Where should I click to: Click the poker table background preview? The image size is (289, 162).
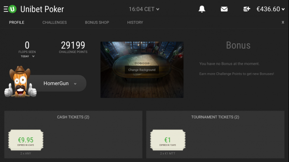(x=142, y=69)
